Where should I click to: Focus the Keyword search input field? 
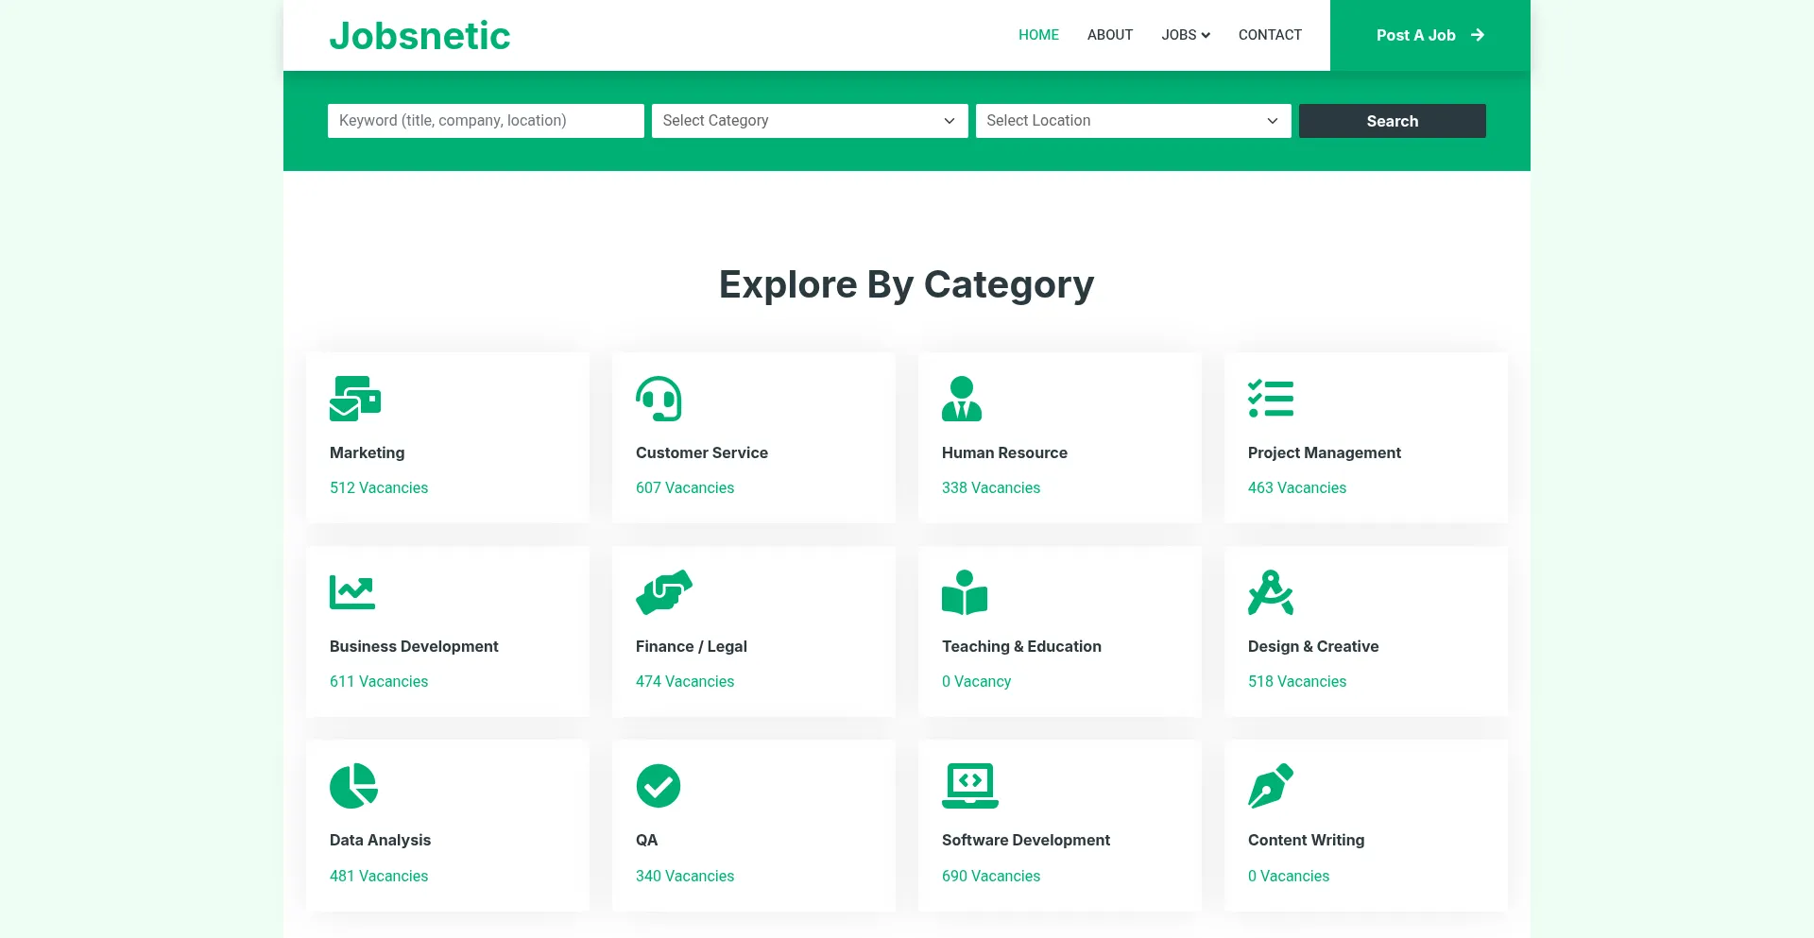point(486,121)
